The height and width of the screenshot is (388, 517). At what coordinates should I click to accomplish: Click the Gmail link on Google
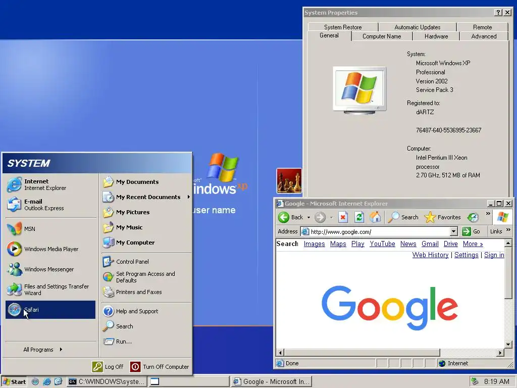[x=430, y=244]
